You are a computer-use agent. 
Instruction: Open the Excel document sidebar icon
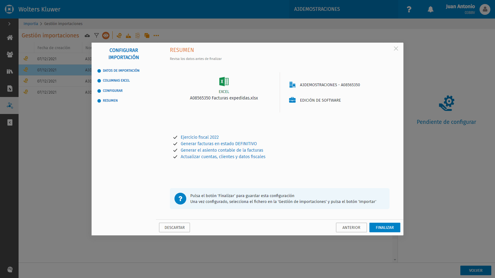(10, 88)
